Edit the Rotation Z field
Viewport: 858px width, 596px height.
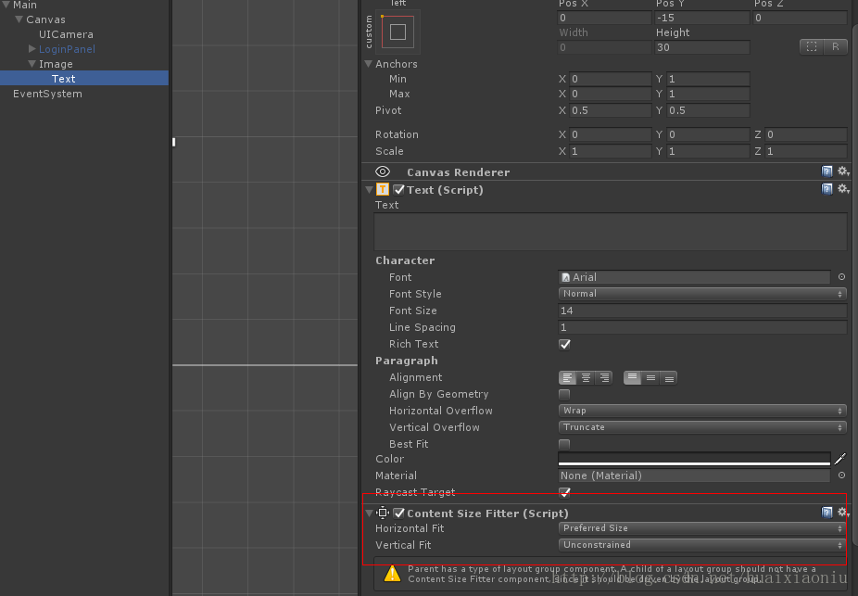tap(805, 134)
